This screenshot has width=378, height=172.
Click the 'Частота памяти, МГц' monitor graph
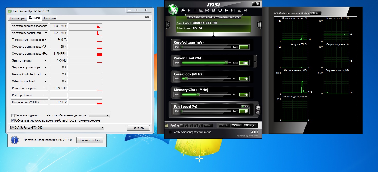pos(295,83)
